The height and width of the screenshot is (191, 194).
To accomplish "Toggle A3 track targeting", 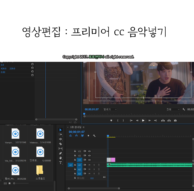I will point(79,174).
